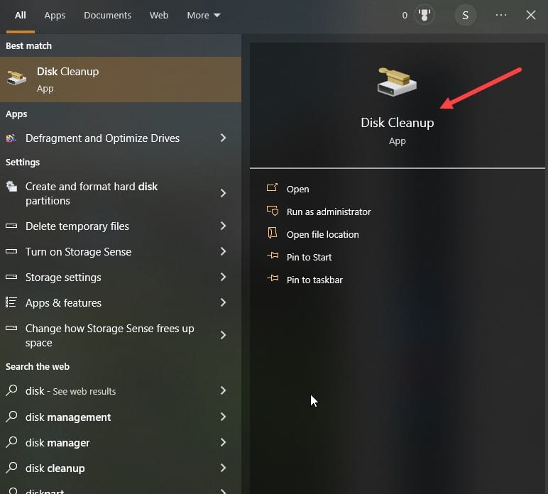Close the search panel
Screen dimensions: 548x494
[530, 15]
